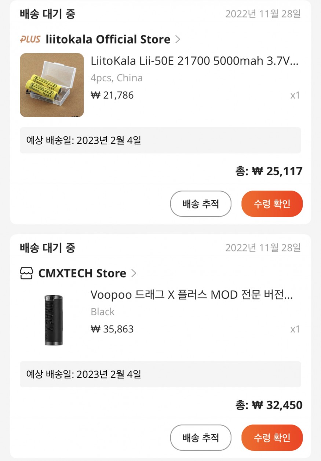The width and height of the screenshot is (321, 461).
Task: Tap the 예상 배송일 bar of the LiitoKala order
Action: tap(160, 140)
